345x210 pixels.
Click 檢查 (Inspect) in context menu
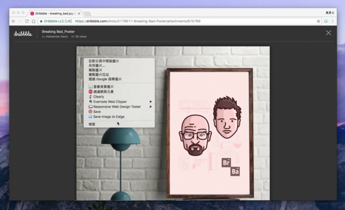click(92, 124)
